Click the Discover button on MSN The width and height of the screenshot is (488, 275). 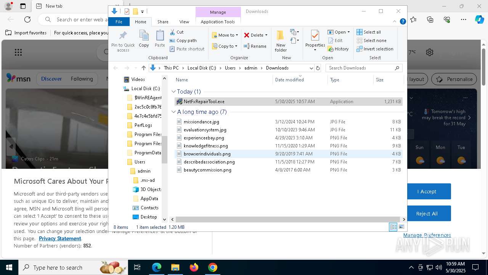click(x=51, y=79)
